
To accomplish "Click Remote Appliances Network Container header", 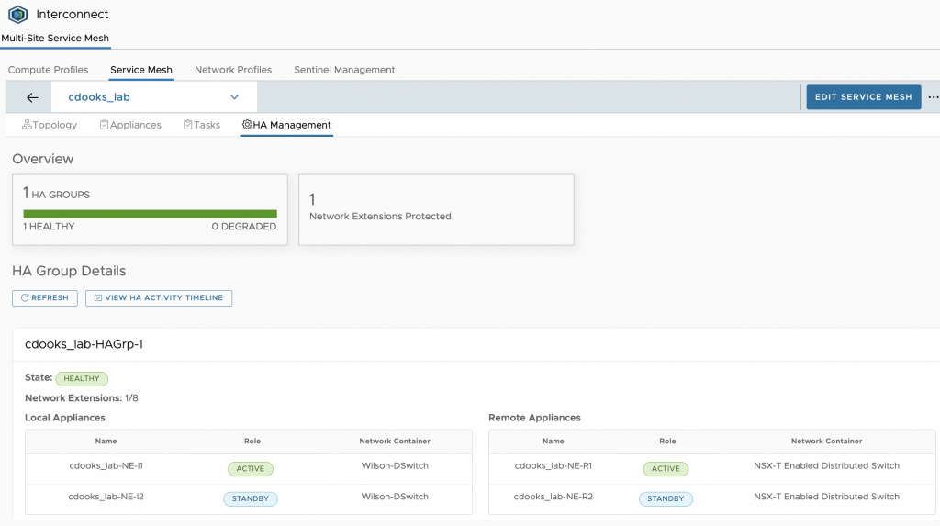I will [x=827, y=442].
